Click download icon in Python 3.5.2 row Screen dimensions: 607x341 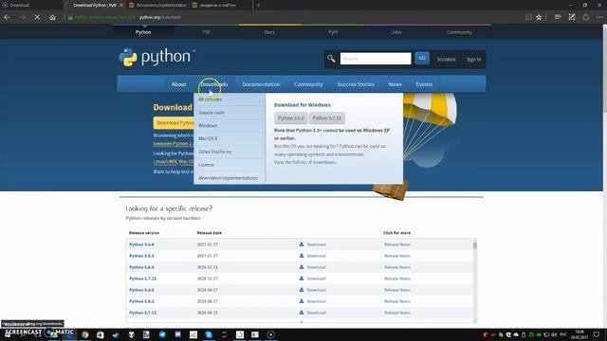(302, 301)
